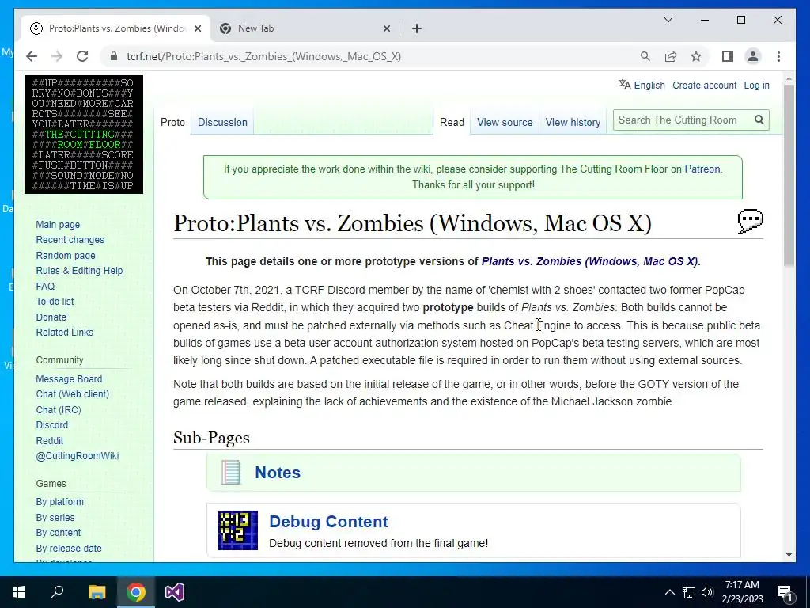810x608 pixels.
Task: Open Random page link
Action: point(66,256)
